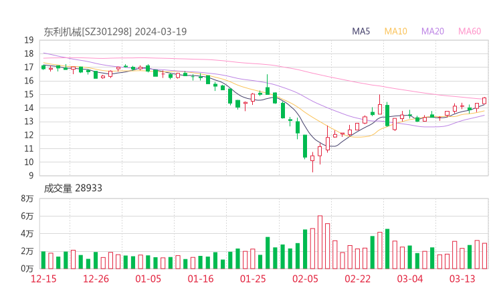Viewport: 495px width, 294px height.
Task: Click the 03-13 date axis label
Action: click(462, 279)
